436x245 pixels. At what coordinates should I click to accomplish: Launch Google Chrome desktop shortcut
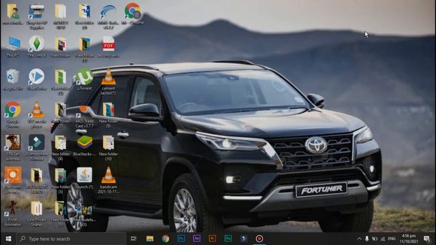point(13,114)
